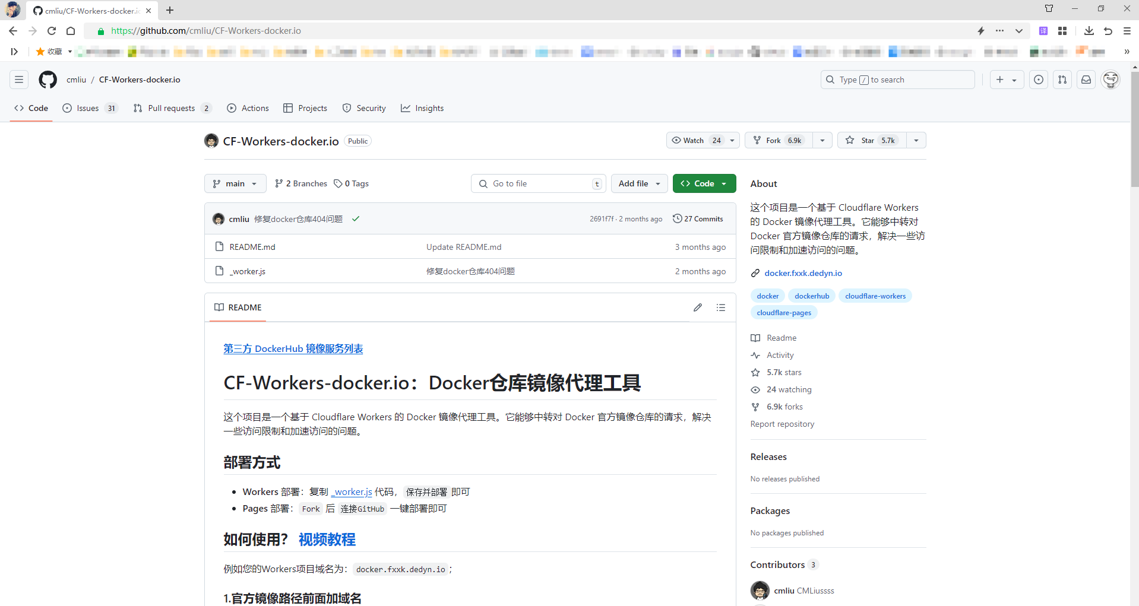The height and width of the screenshot is (606, 1139).
Task: Switch to the Issues tab
Action: point(87,108)
